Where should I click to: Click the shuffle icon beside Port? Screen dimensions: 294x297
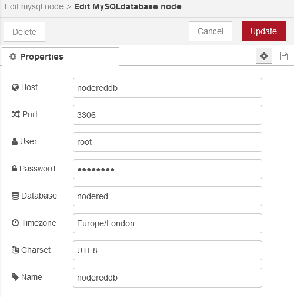tap(16, 114)
